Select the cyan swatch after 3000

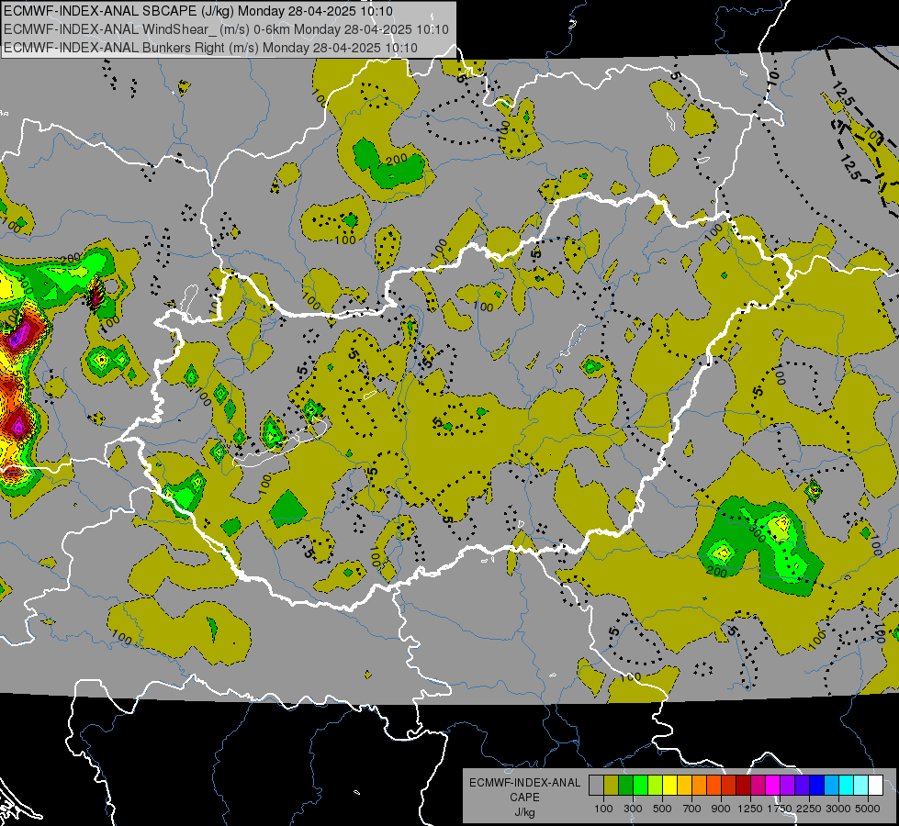click(x=847, y=785)
